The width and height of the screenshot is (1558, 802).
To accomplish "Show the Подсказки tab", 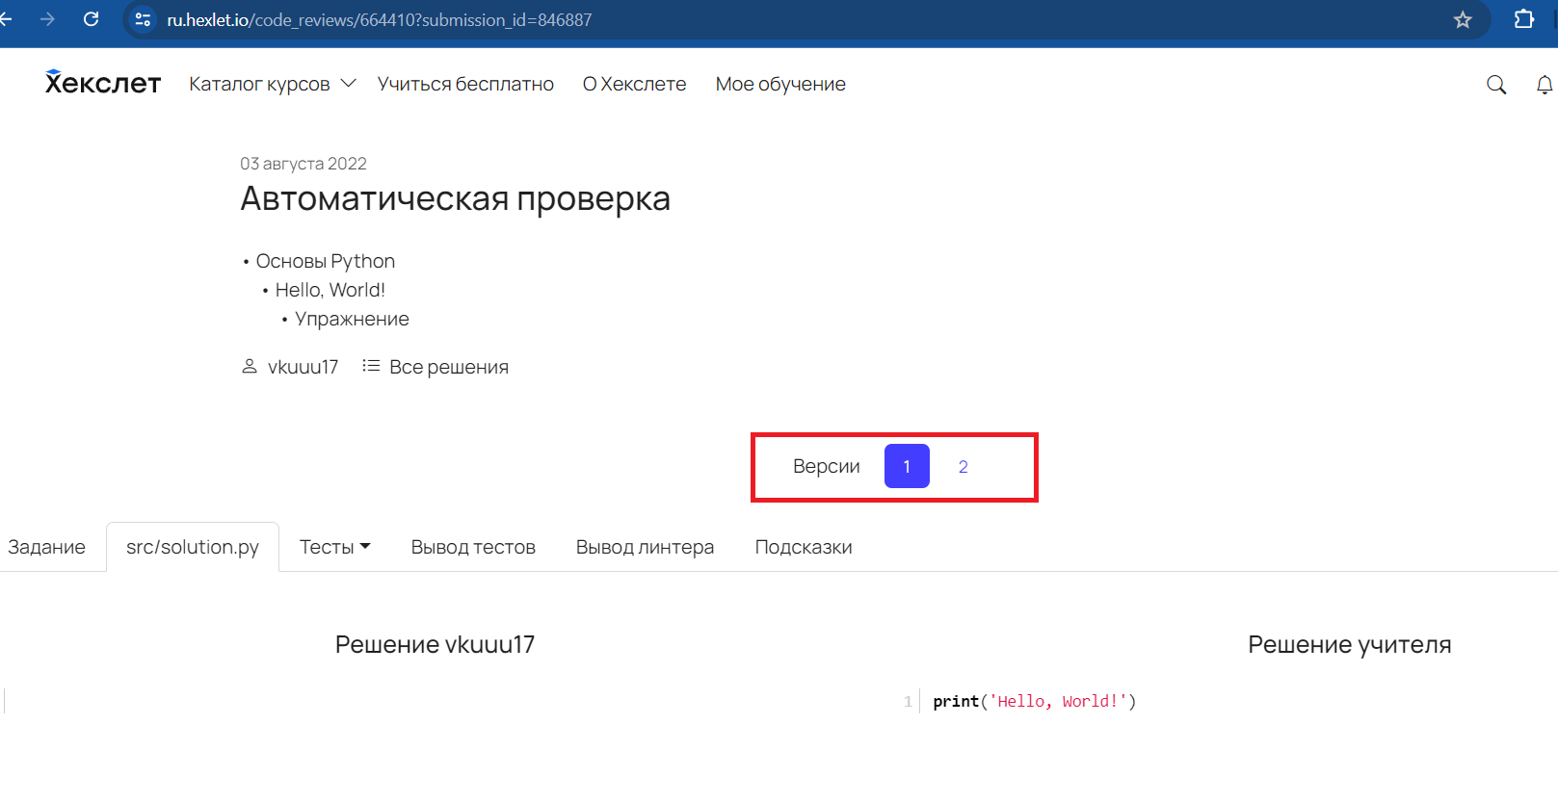I will [803, 547].
